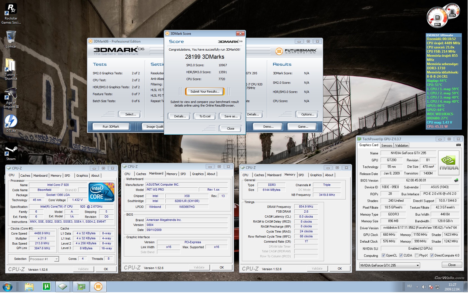Open the NVIDIA GeForce GTX 295 dropdown
This screenshot has height=293, width=468.
389,265
